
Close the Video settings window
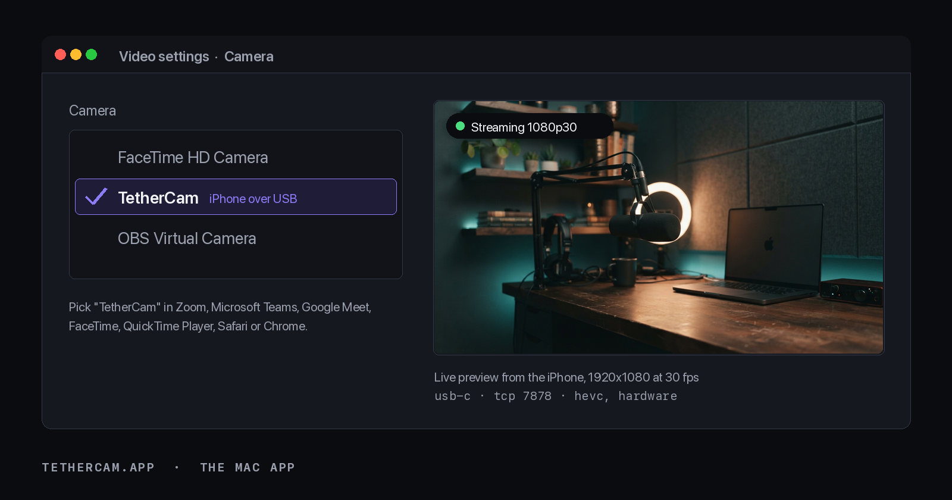click(x=60, y=55)
